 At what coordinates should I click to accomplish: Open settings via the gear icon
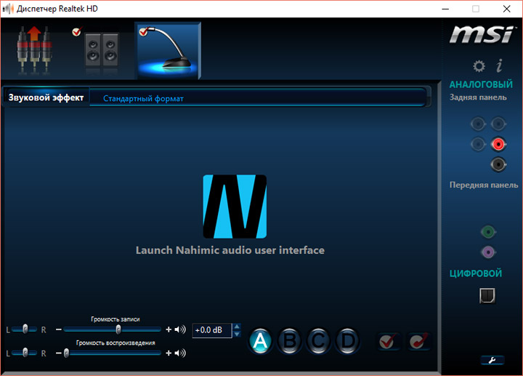coord(479,66)
